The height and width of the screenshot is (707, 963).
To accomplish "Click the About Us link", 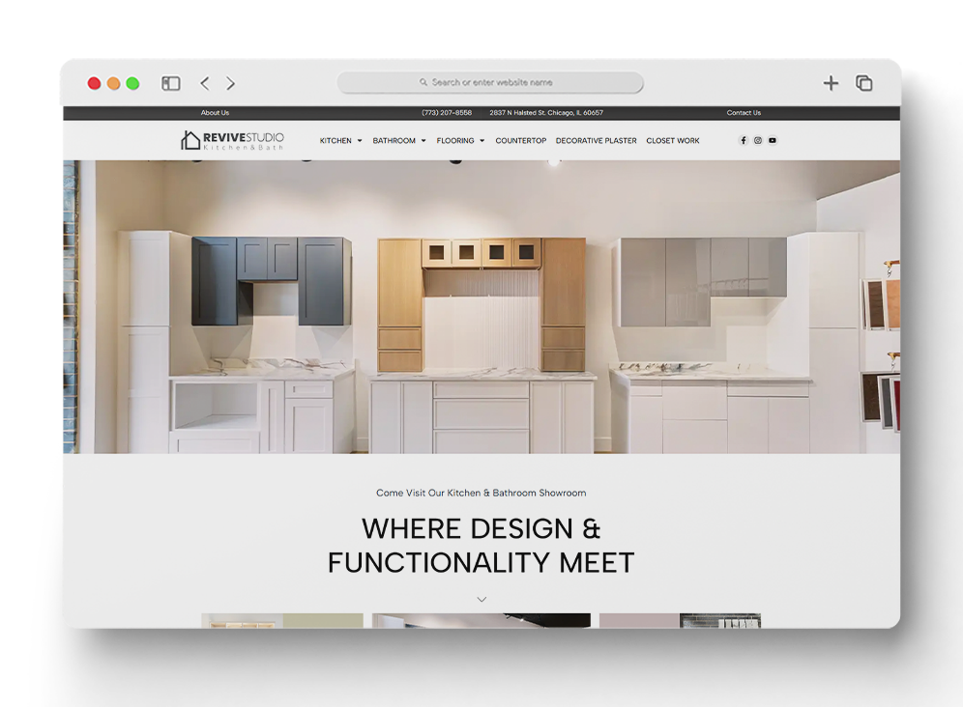I will click(215, 113).
